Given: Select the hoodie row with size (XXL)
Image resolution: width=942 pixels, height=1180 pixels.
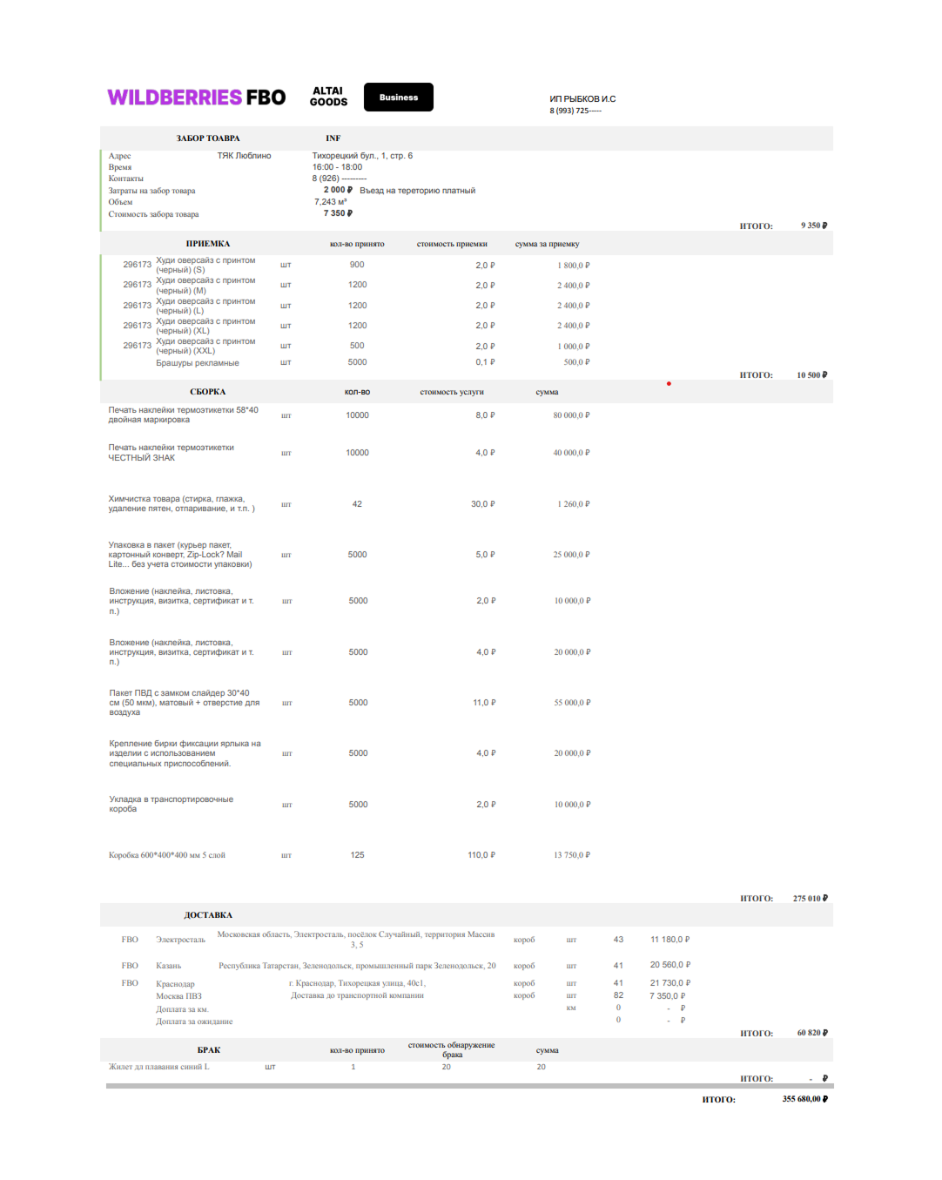Looking at the screenshot, I should [357, 346].
